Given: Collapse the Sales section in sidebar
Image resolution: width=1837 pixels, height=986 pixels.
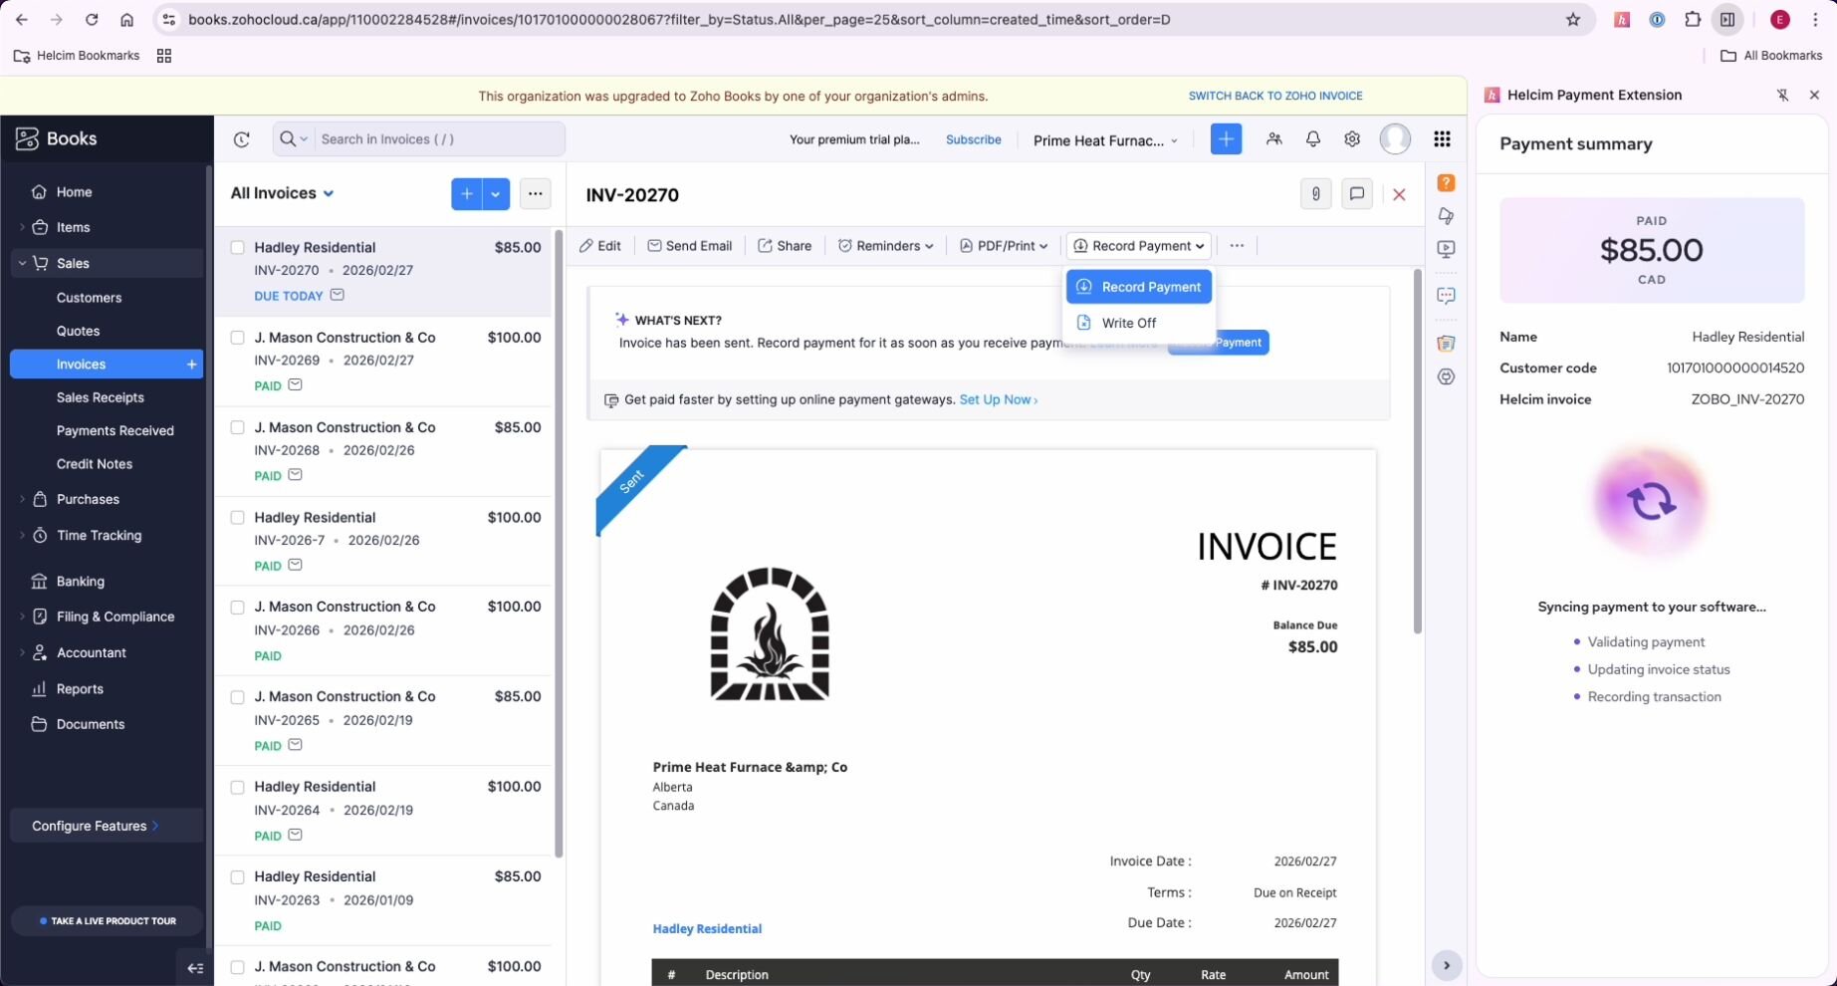Looking at the screenshot, I should pos(22,263).
